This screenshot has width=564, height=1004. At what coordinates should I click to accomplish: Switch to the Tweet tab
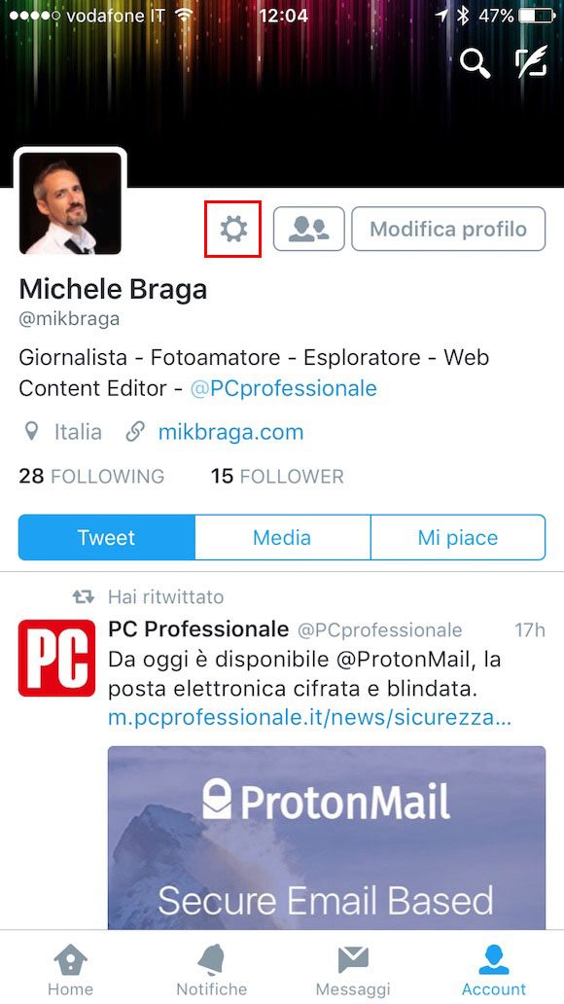pos(106,537)
